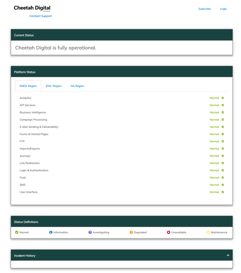Screen dimensions: 241x273
Task: Switch to the NA Region tab
Action: tap(77, 86)
